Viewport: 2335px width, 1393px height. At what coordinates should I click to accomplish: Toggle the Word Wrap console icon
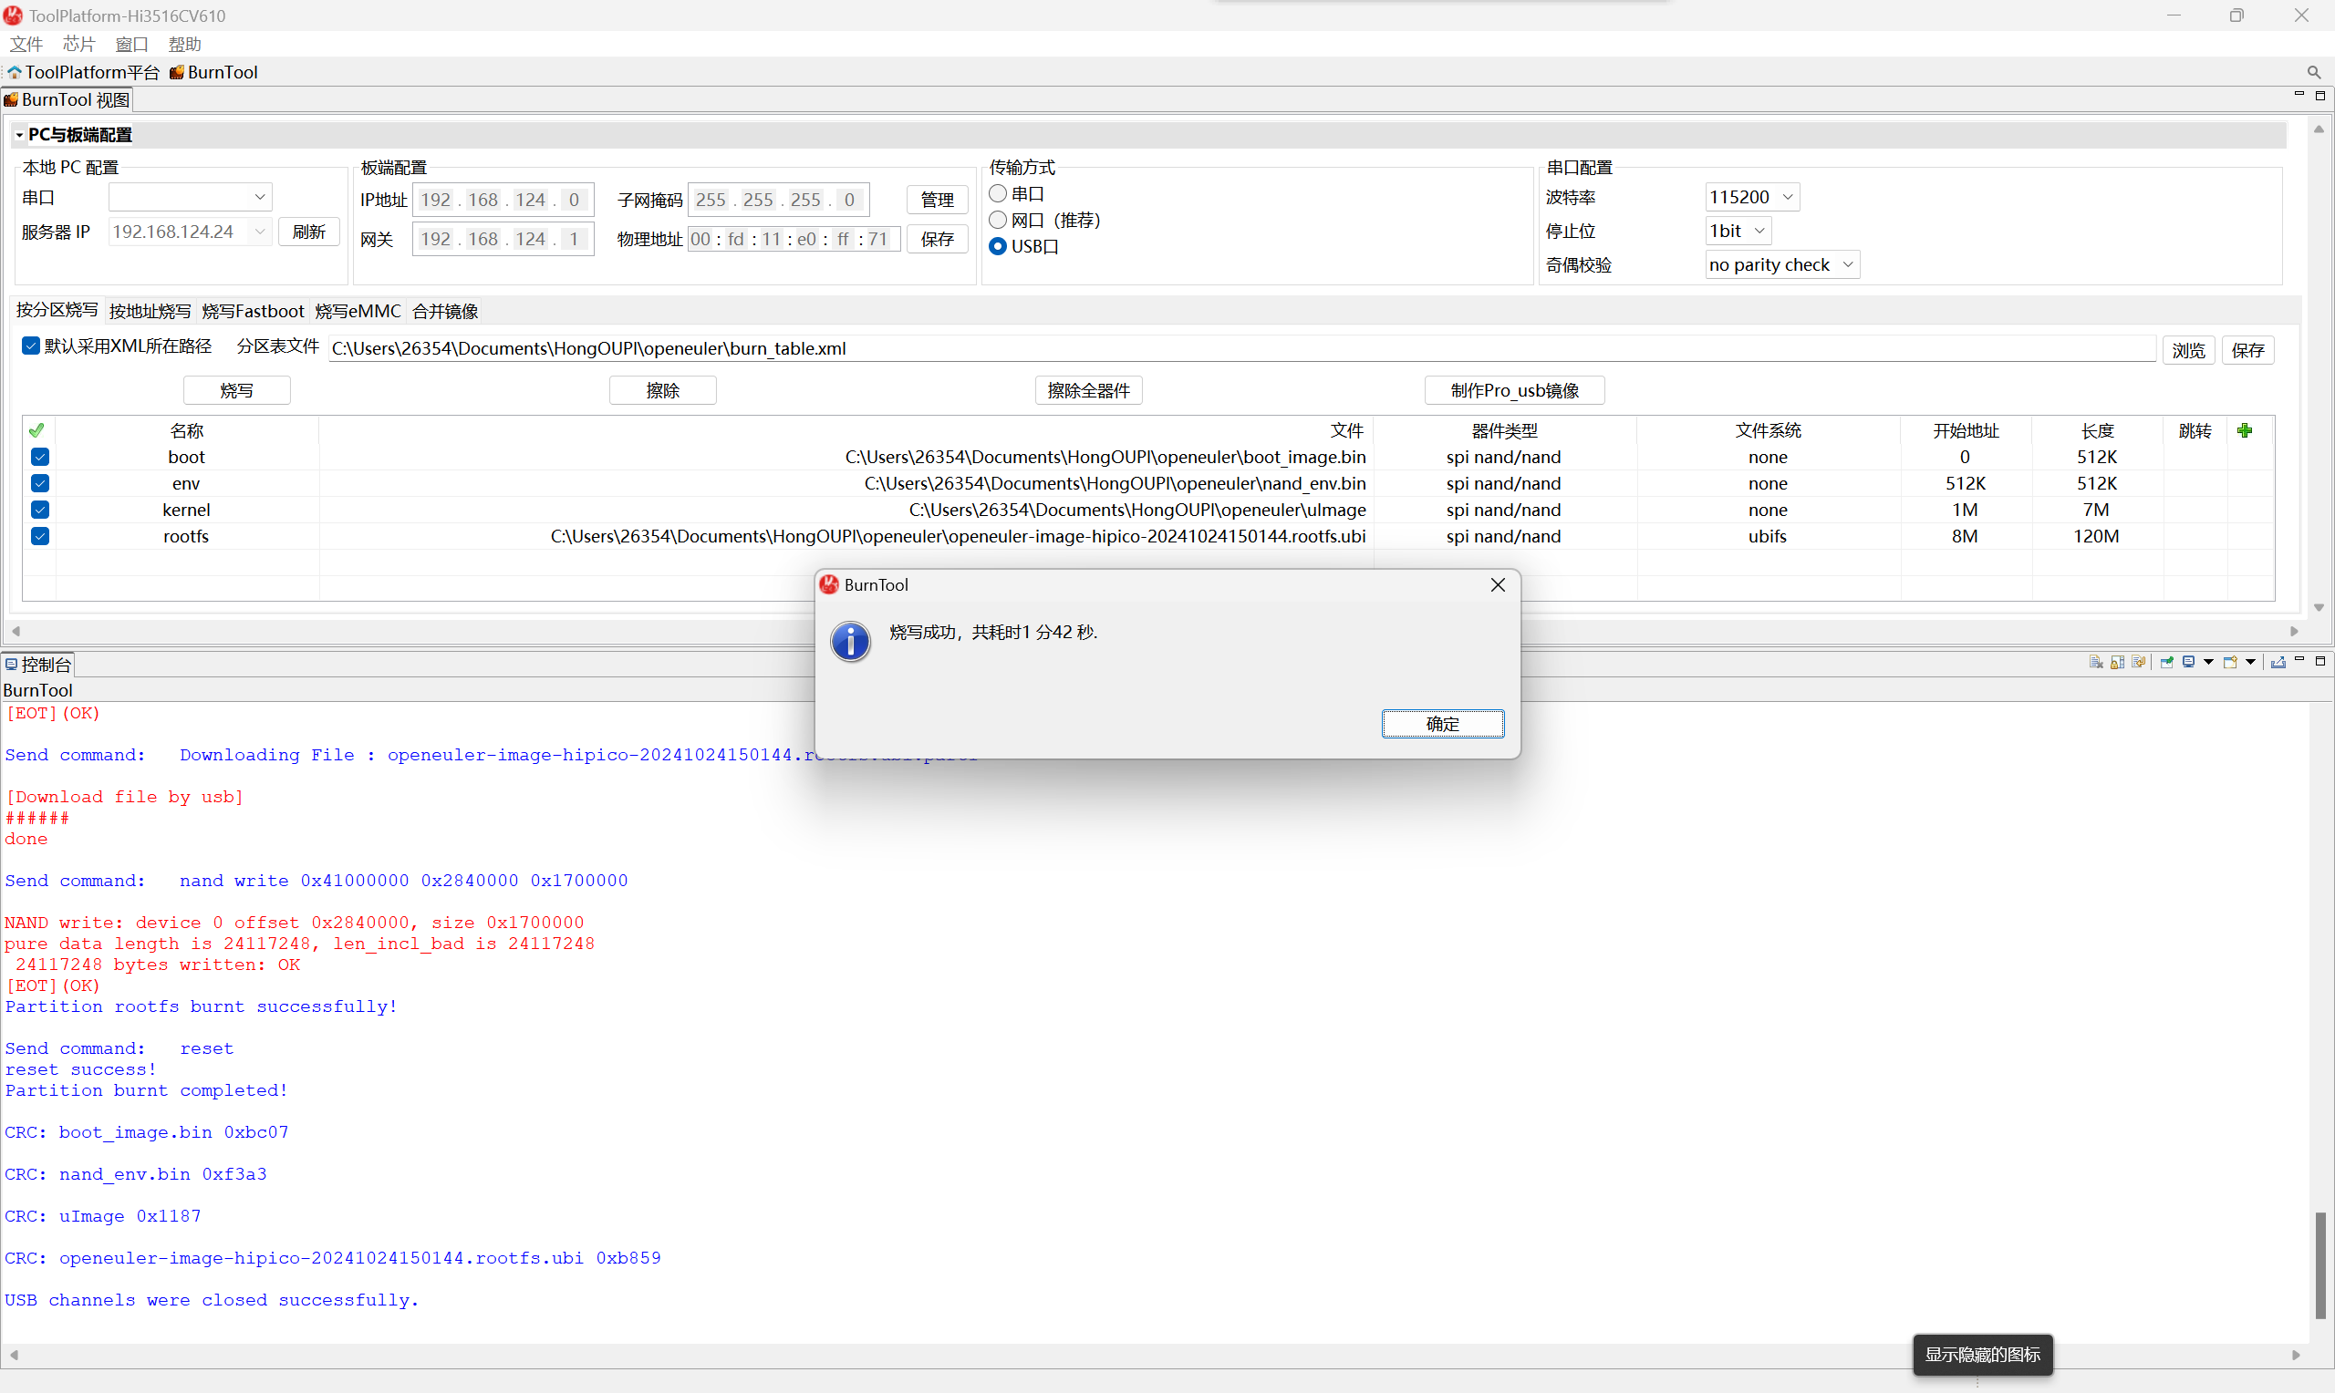(2139, 663)
